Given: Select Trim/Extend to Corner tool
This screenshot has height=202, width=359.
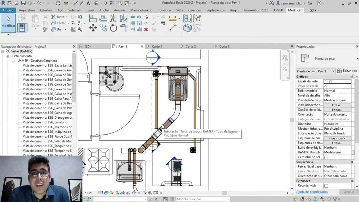Looking at the screenshot, I should point(123,28).
